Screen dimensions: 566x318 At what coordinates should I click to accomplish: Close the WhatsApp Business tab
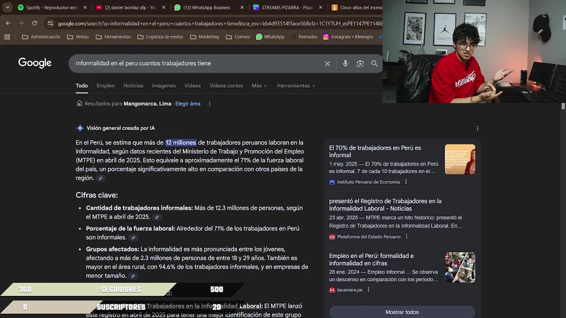(242, 8)
